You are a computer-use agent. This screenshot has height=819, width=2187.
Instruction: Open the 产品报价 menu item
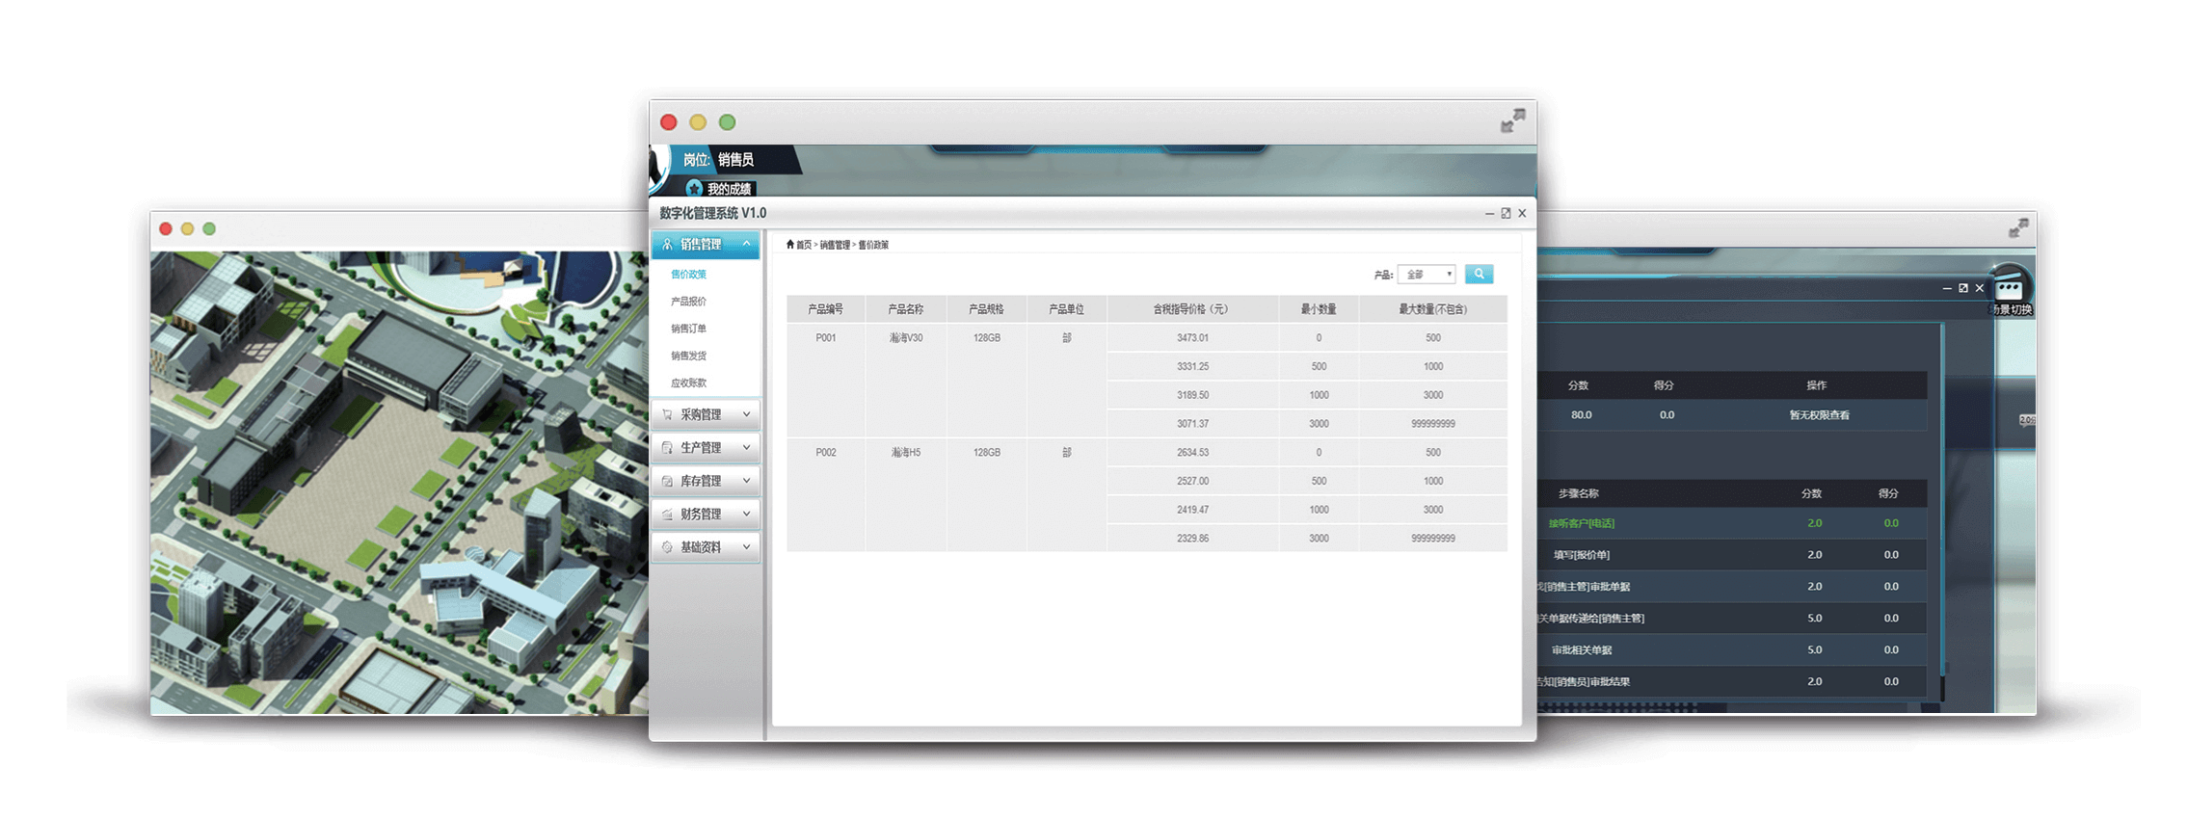(x=688, y=302)
